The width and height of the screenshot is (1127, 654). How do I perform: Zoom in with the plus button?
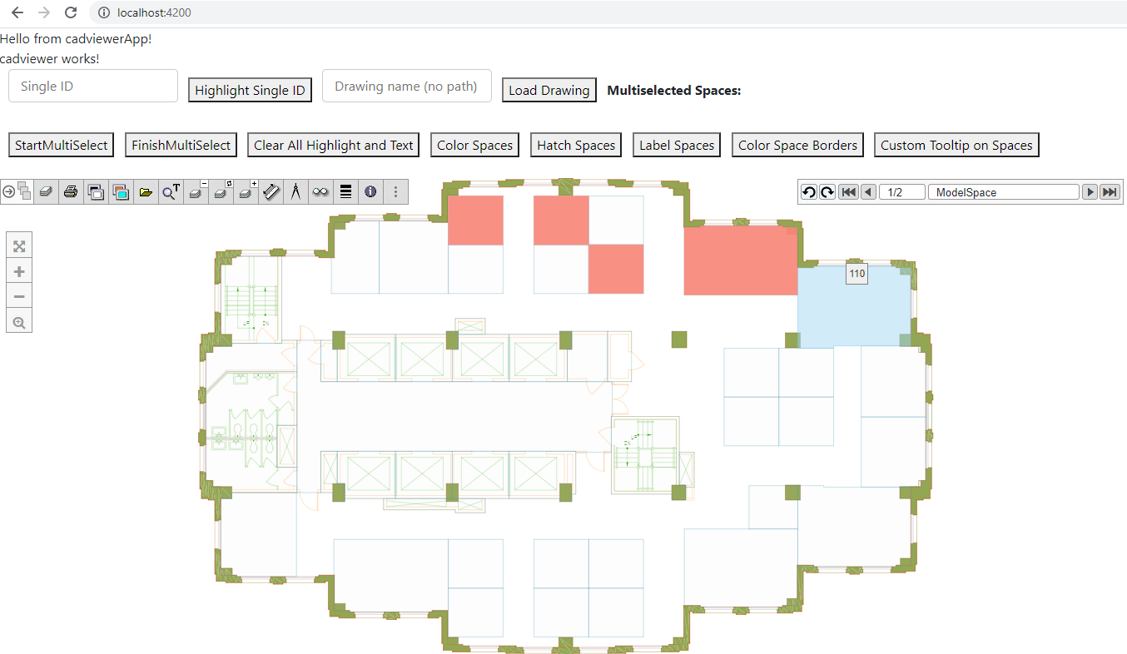click(x=19, y=272)
